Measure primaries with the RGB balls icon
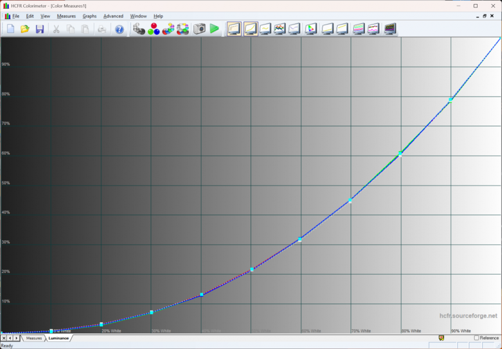Viewport: 502px width, 349px height. pos(153,29)
